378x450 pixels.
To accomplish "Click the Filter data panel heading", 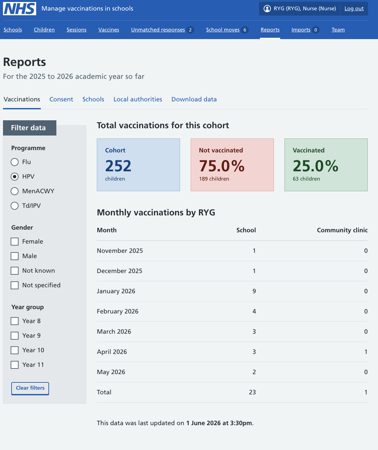I will [x=30, y=128].
